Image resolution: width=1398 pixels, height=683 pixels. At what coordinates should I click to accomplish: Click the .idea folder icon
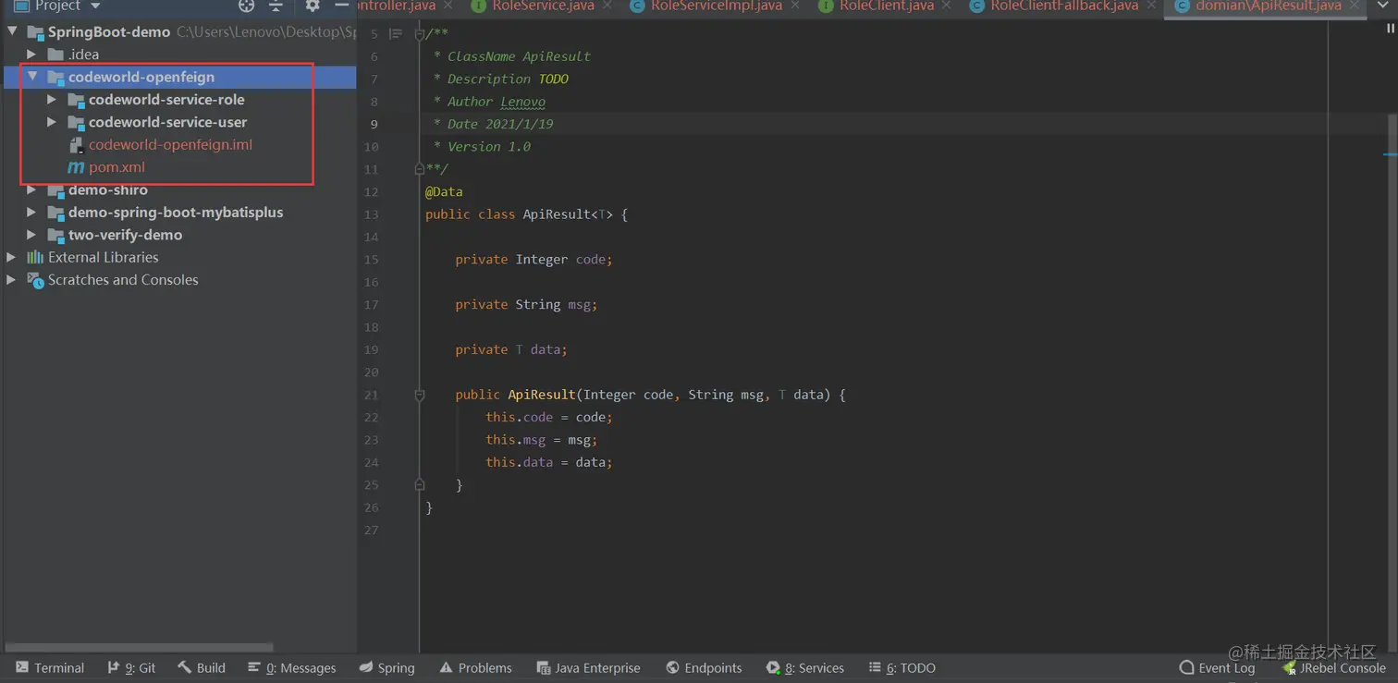pos(55,55)
